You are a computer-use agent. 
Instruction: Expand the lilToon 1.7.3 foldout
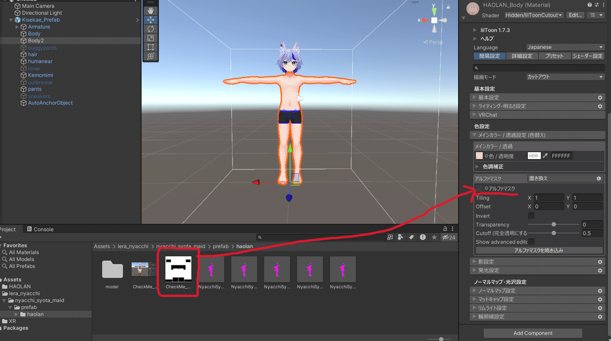pyautogui.click(x=476, y=30)
